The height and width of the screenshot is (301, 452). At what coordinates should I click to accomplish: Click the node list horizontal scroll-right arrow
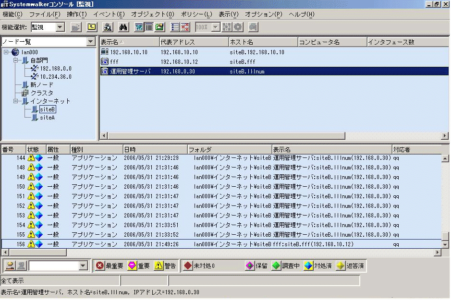click(x=445, y=135)
